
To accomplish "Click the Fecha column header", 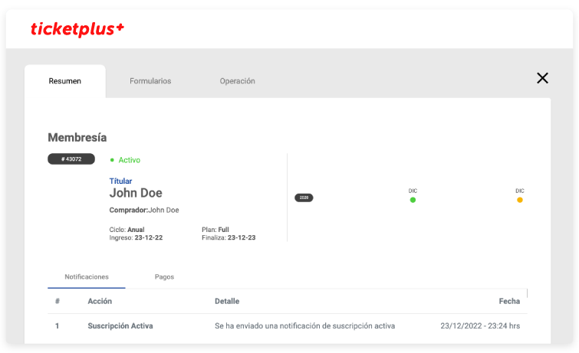I will point(509,301).
